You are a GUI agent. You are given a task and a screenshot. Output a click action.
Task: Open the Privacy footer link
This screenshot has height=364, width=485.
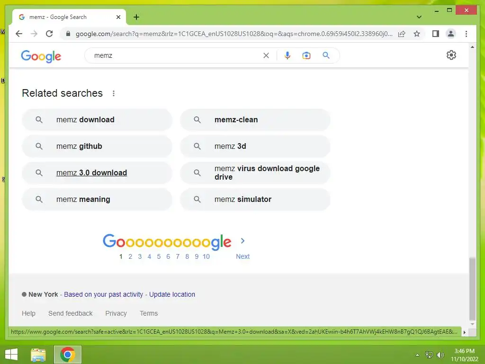[116, 313]
